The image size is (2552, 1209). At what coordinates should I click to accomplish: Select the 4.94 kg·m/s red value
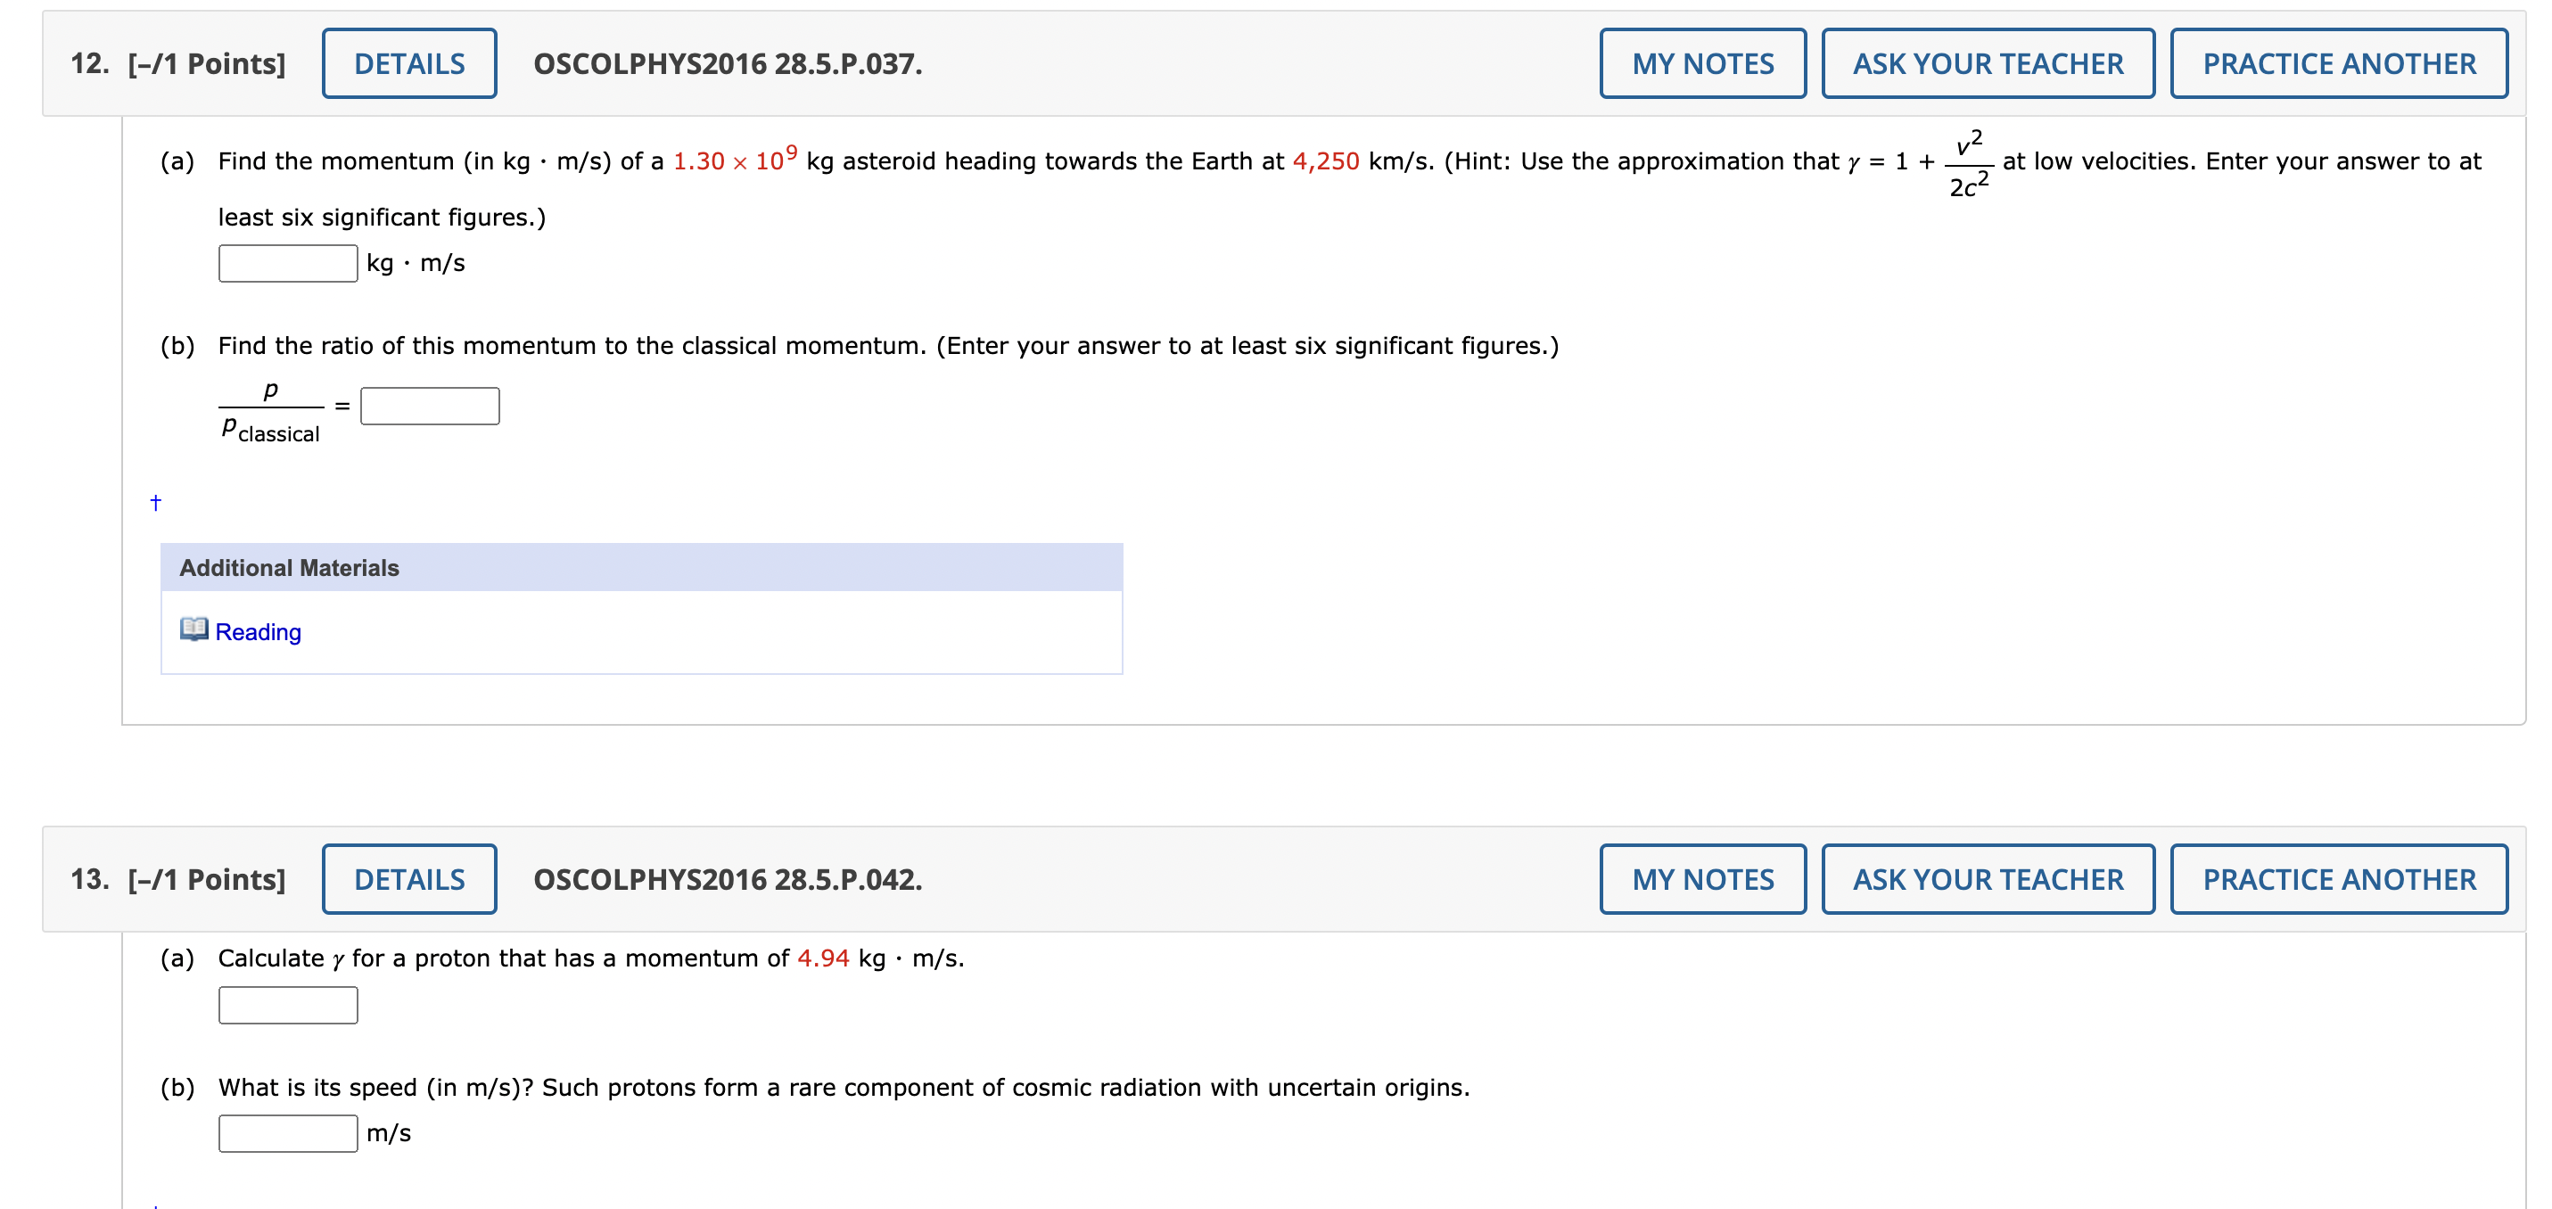[822, 958]
